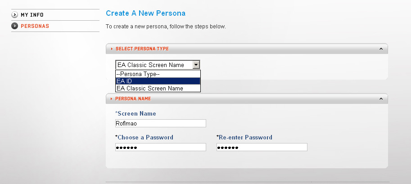The image size is (411, 184).
Task: Click the persona type dropdown arrow button
Action: [196, 65]
